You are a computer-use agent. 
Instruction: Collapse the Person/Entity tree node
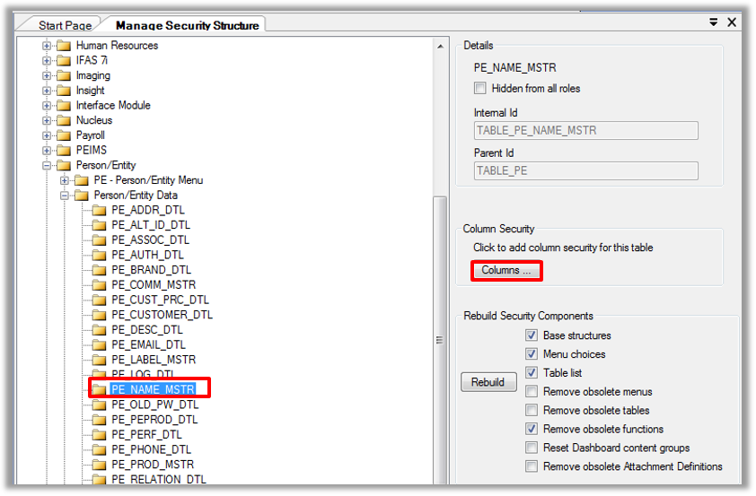47,166
